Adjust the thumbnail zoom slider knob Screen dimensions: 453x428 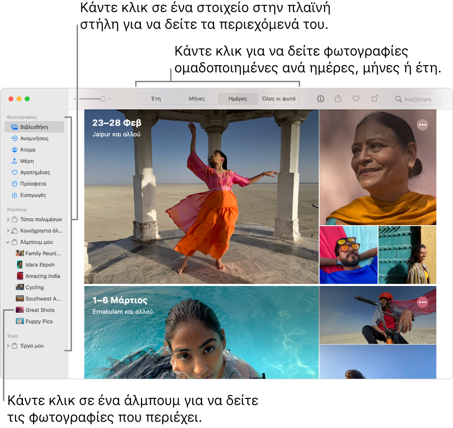pos(103,99)
